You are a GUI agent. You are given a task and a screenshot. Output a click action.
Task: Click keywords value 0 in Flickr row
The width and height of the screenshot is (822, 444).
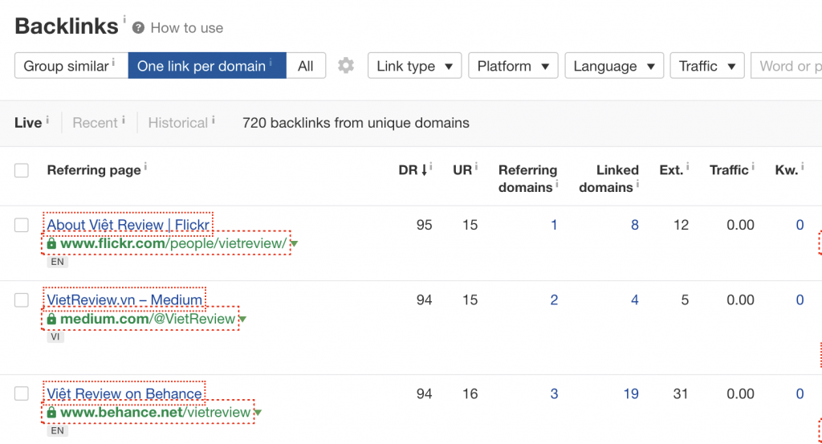pos(800,225)
